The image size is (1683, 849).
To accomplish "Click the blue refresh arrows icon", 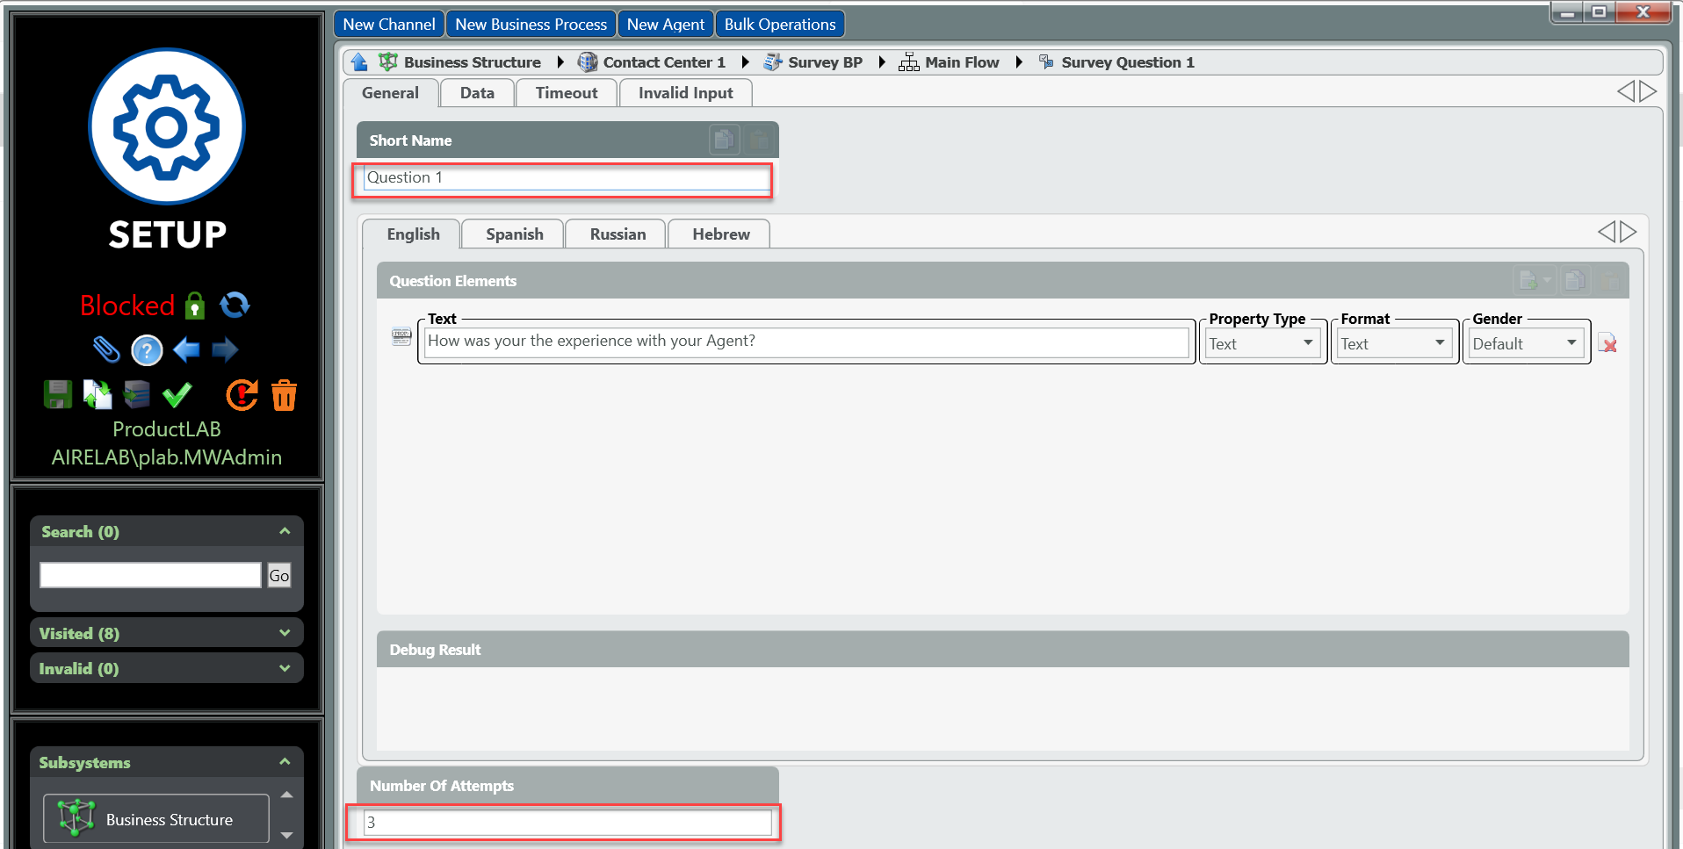I will click(235, 305).
